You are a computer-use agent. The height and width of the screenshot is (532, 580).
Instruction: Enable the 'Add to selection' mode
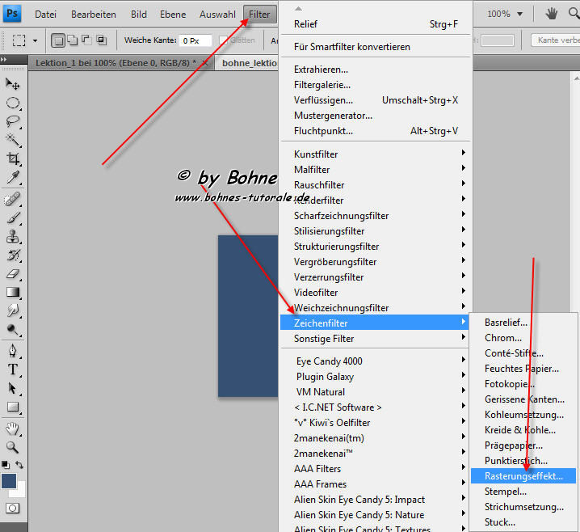71,40
